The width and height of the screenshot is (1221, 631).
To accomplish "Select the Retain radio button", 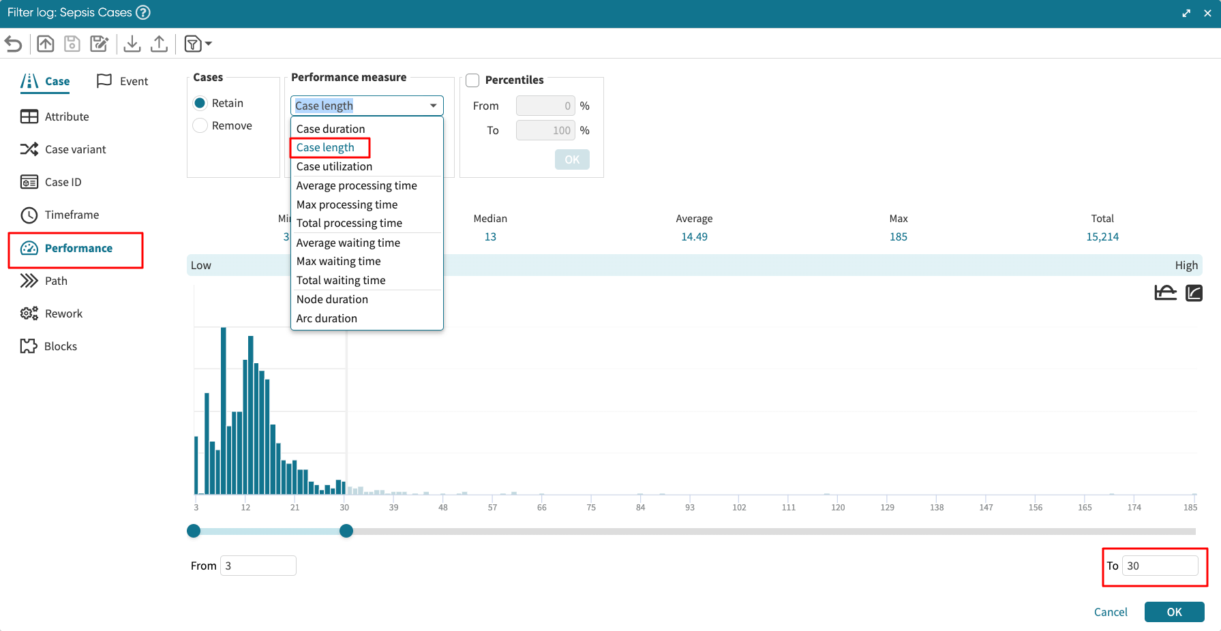I will (x=200, y=103).
